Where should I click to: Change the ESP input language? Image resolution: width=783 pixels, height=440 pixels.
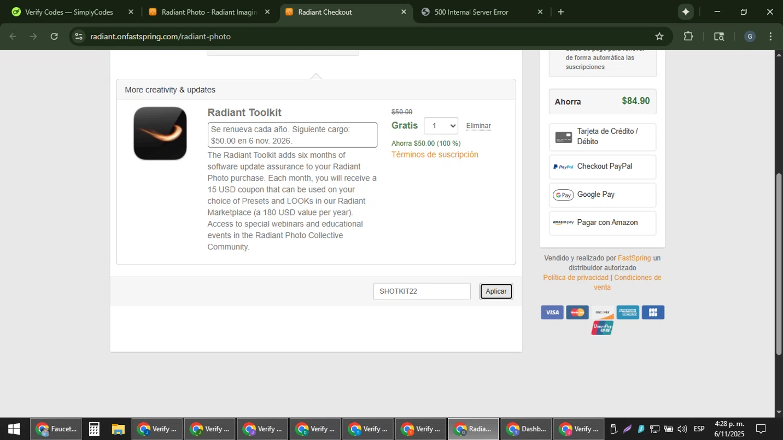point(699,429)
